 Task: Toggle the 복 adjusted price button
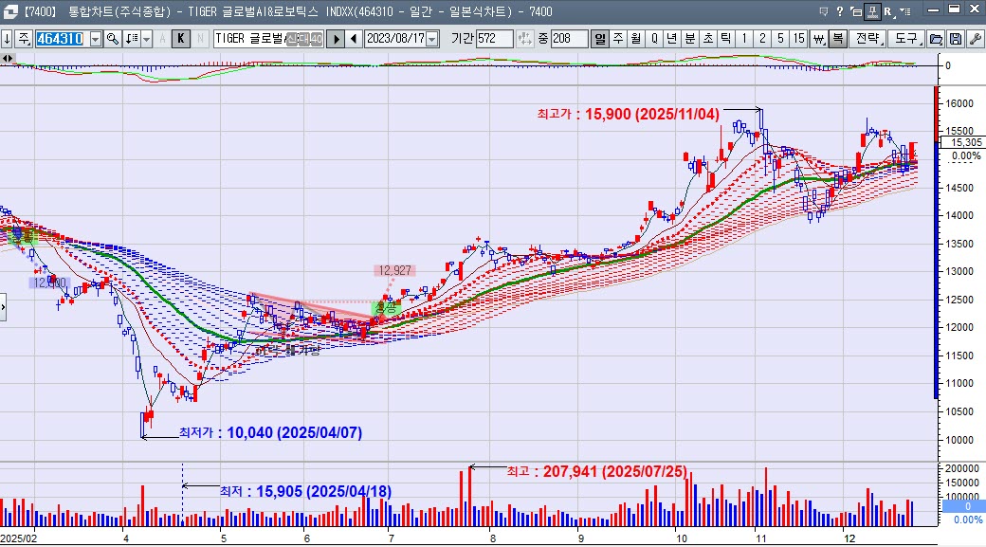click(838, 39)
